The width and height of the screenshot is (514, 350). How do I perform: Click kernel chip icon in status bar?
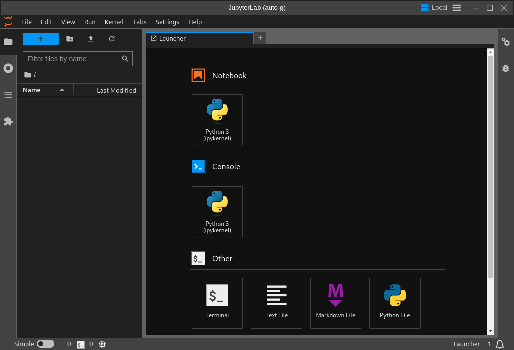point(102,344)
